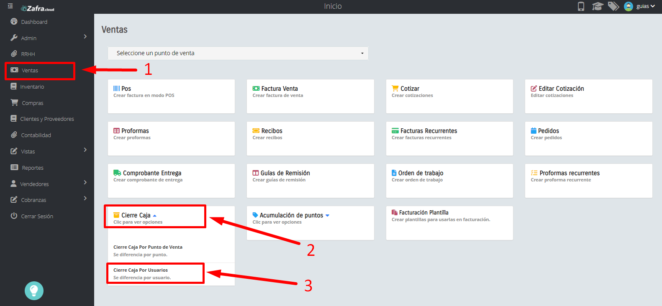662x306 pixels.
Task: Open Reportes menu item
Action: coord(33,168)
